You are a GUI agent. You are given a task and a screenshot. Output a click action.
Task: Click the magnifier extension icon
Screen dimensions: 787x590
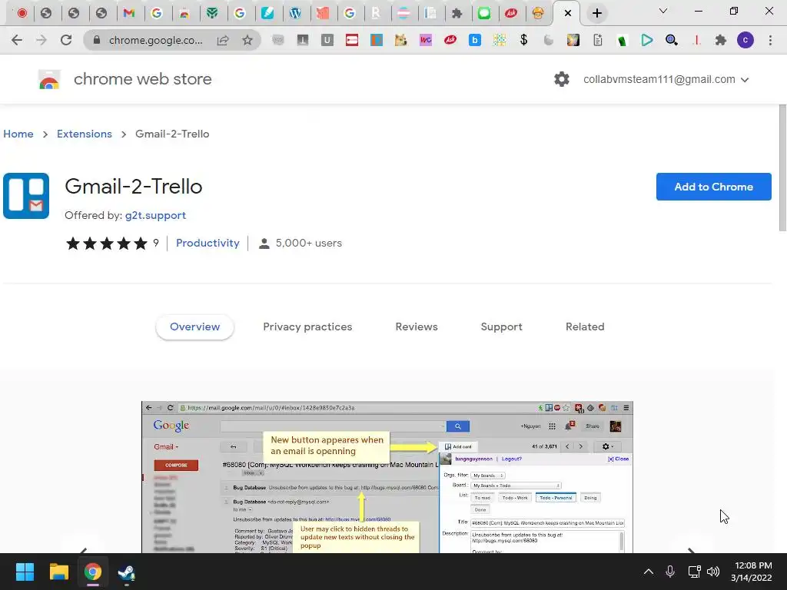pyautogui.click(x=672, y=40)
